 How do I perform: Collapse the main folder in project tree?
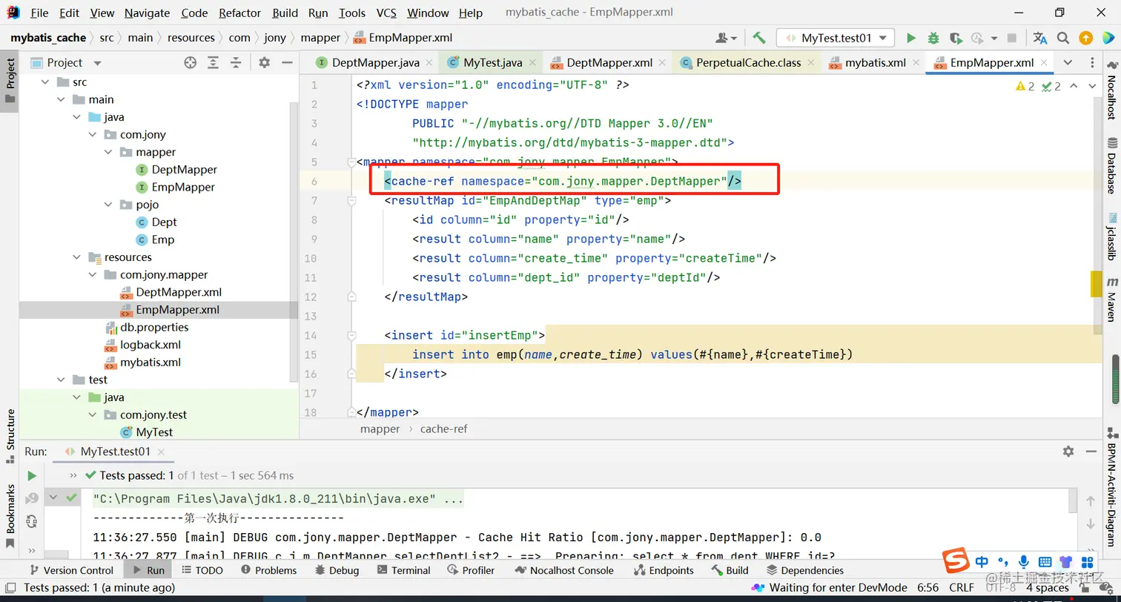click(x=61, y=99)
